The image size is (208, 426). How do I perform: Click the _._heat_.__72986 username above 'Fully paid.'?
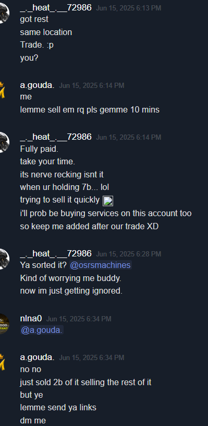(56, 137)
